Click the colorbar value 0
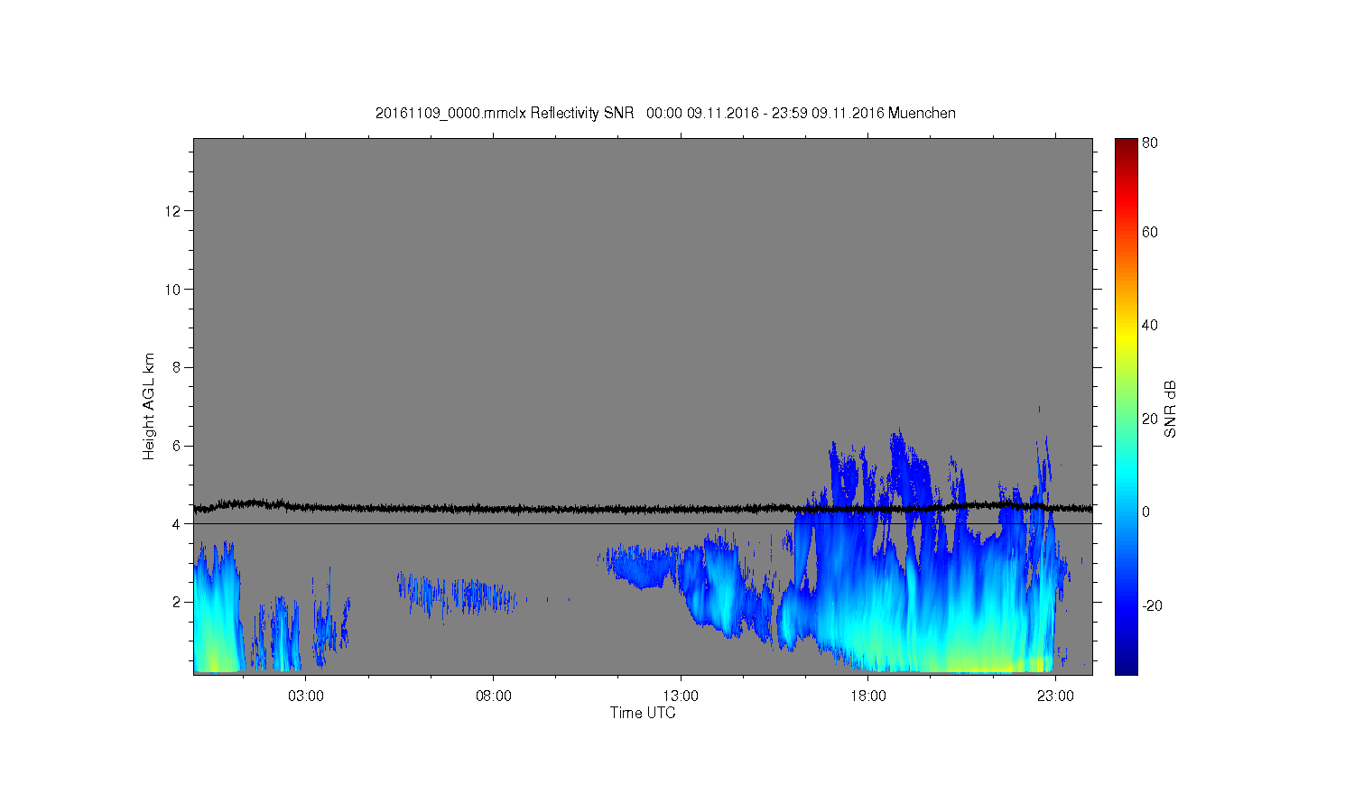The image size is (1354, 812). (1146, 512)
